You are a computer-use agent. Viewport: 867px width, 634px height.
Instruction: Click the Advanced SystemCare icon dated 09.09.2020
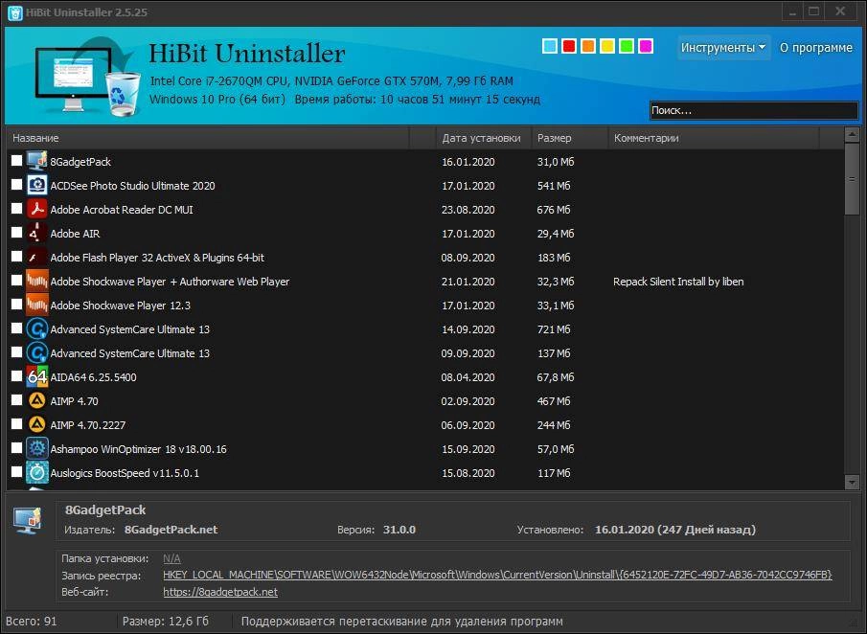(x=37, y=353)
